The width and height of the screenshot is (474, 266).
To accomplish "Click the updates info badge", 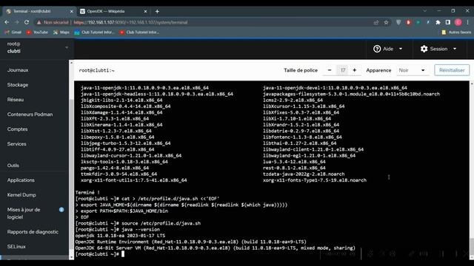I will (x=61, y=210).
